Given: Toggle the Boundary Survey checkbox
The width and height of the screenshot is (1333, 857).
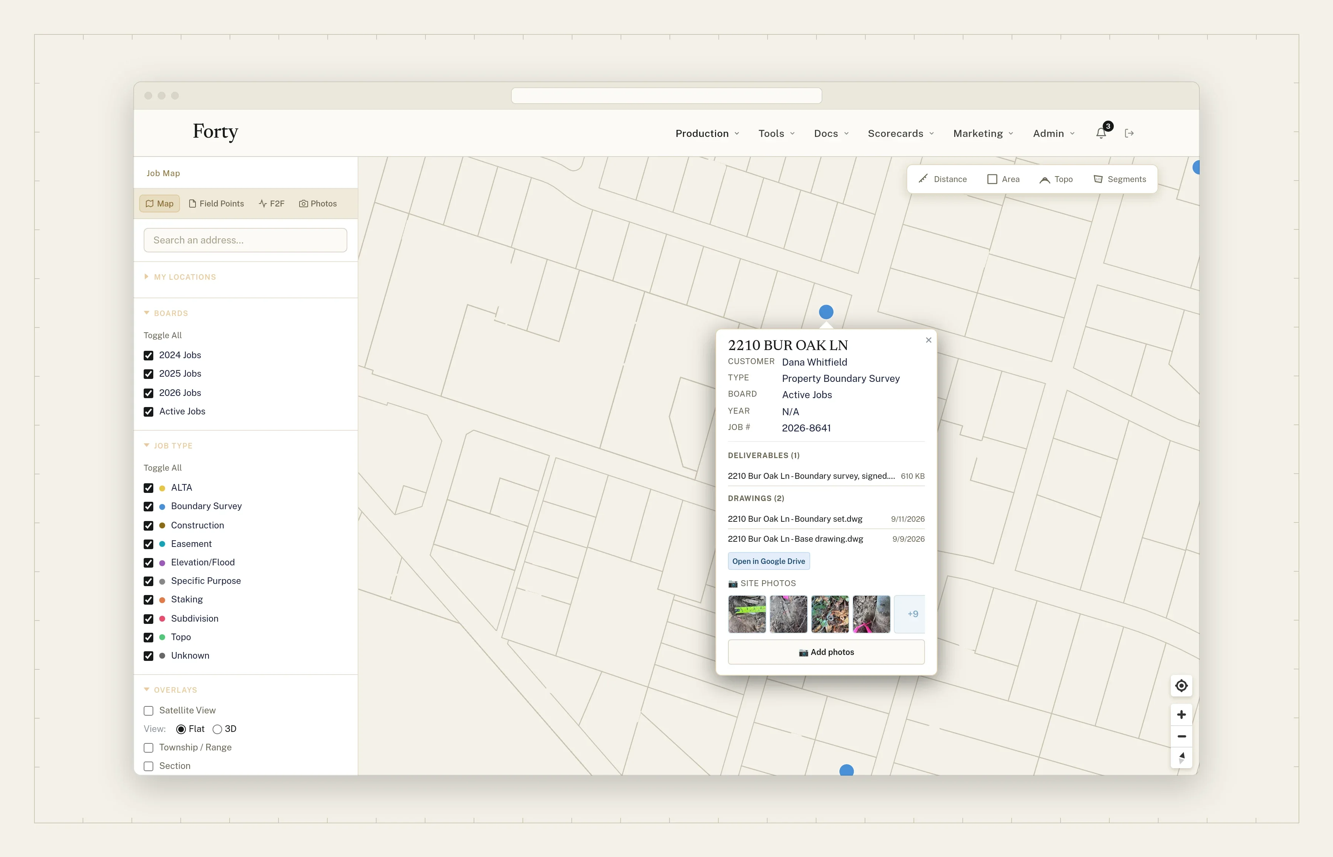Looking at the screenshot, I should pyautogui.click(x=149, y=507).
